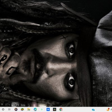Launch Microsoft Edge from the taskbar
112x112 pixels.
tap(35, 109)
